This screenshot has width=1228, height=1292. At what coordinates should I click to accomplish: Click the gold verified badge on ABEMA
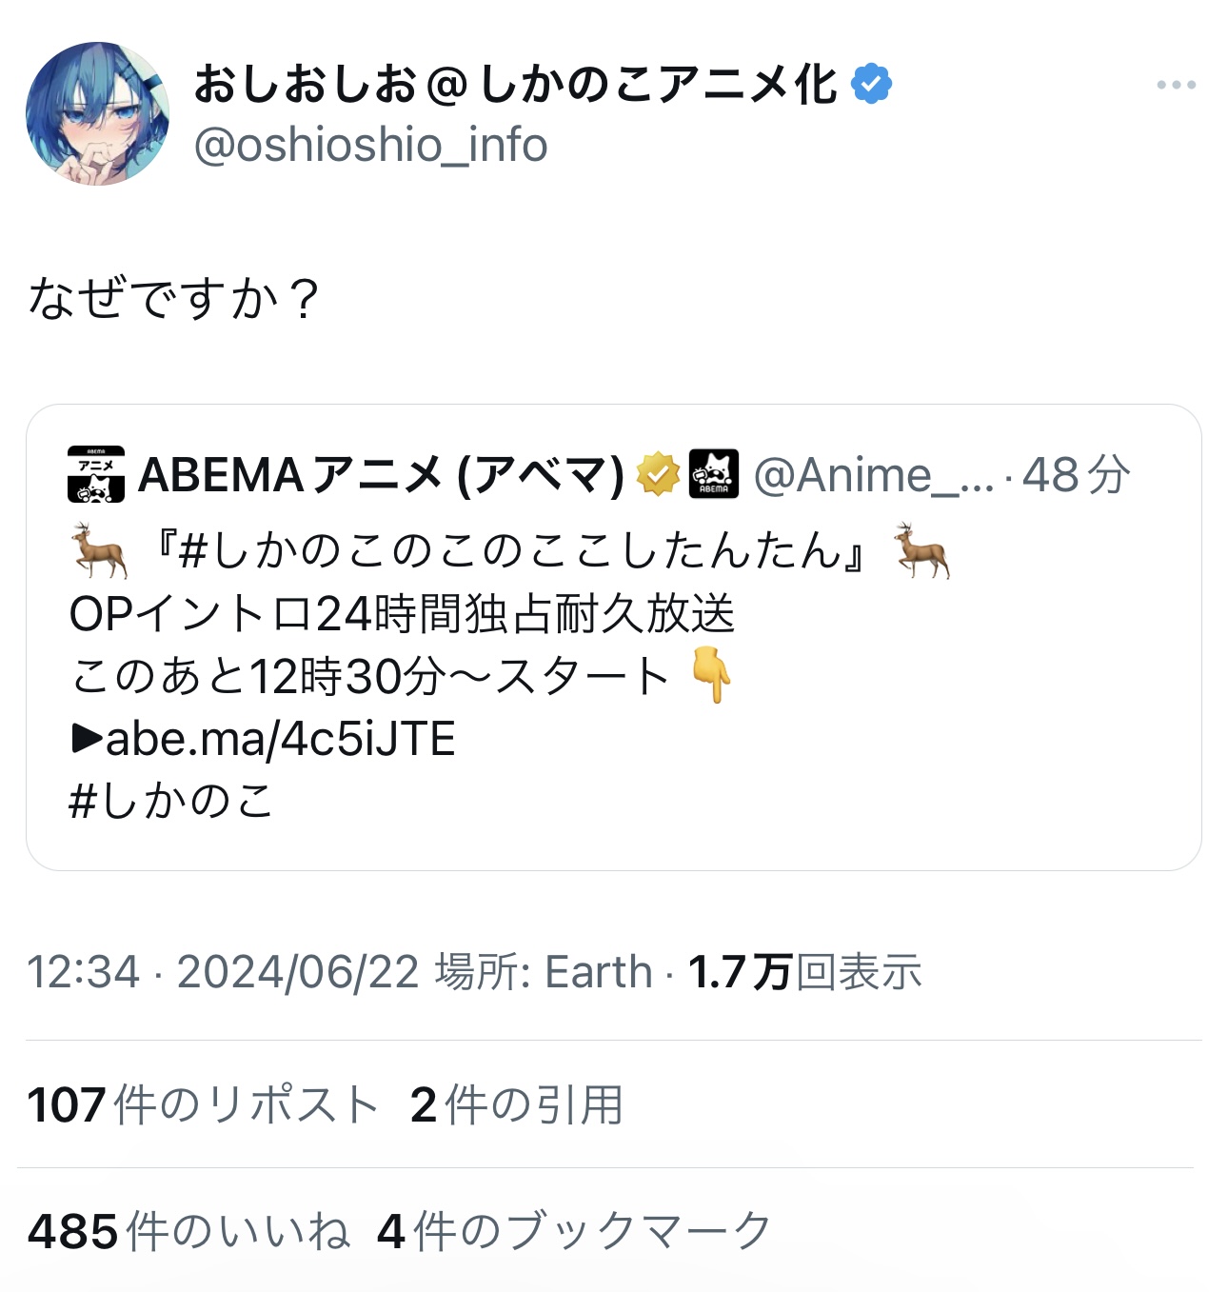click(x=658, y=474)
